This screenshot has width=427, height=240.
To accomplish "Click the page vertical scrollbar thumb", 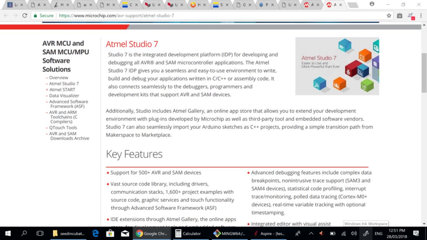I will 424,73.
